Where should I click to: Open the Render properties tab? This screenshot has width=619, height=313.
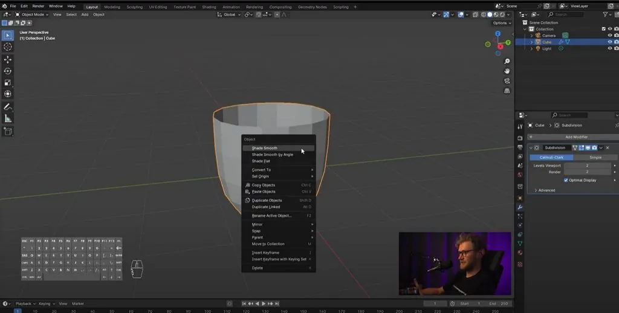[x=520, y=138]
